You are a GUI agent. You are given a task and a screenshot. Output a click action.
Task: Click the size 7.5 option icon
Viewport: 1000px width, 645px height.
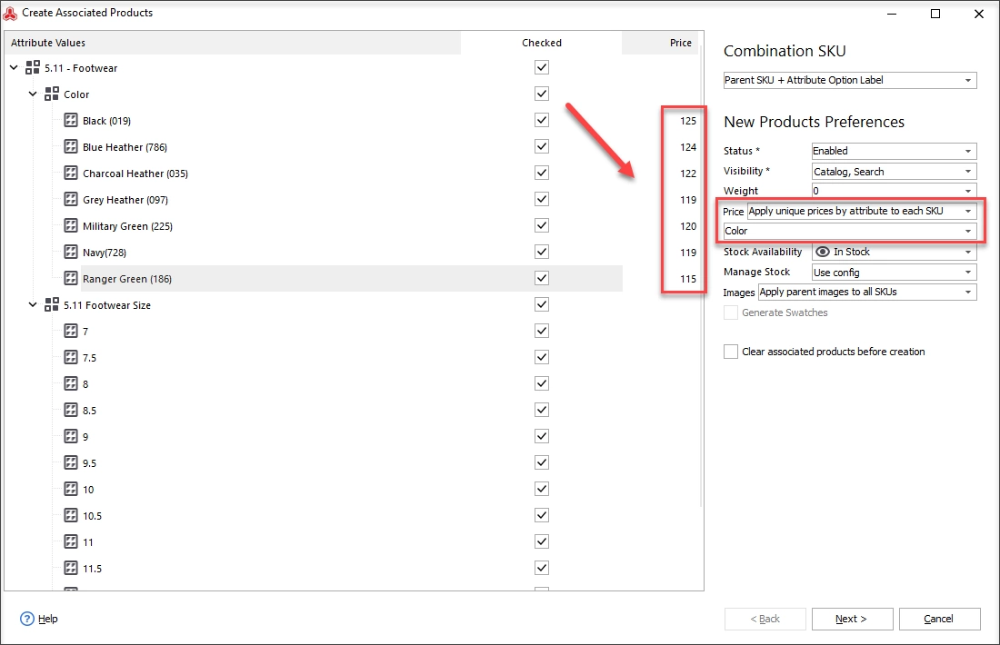71,357
